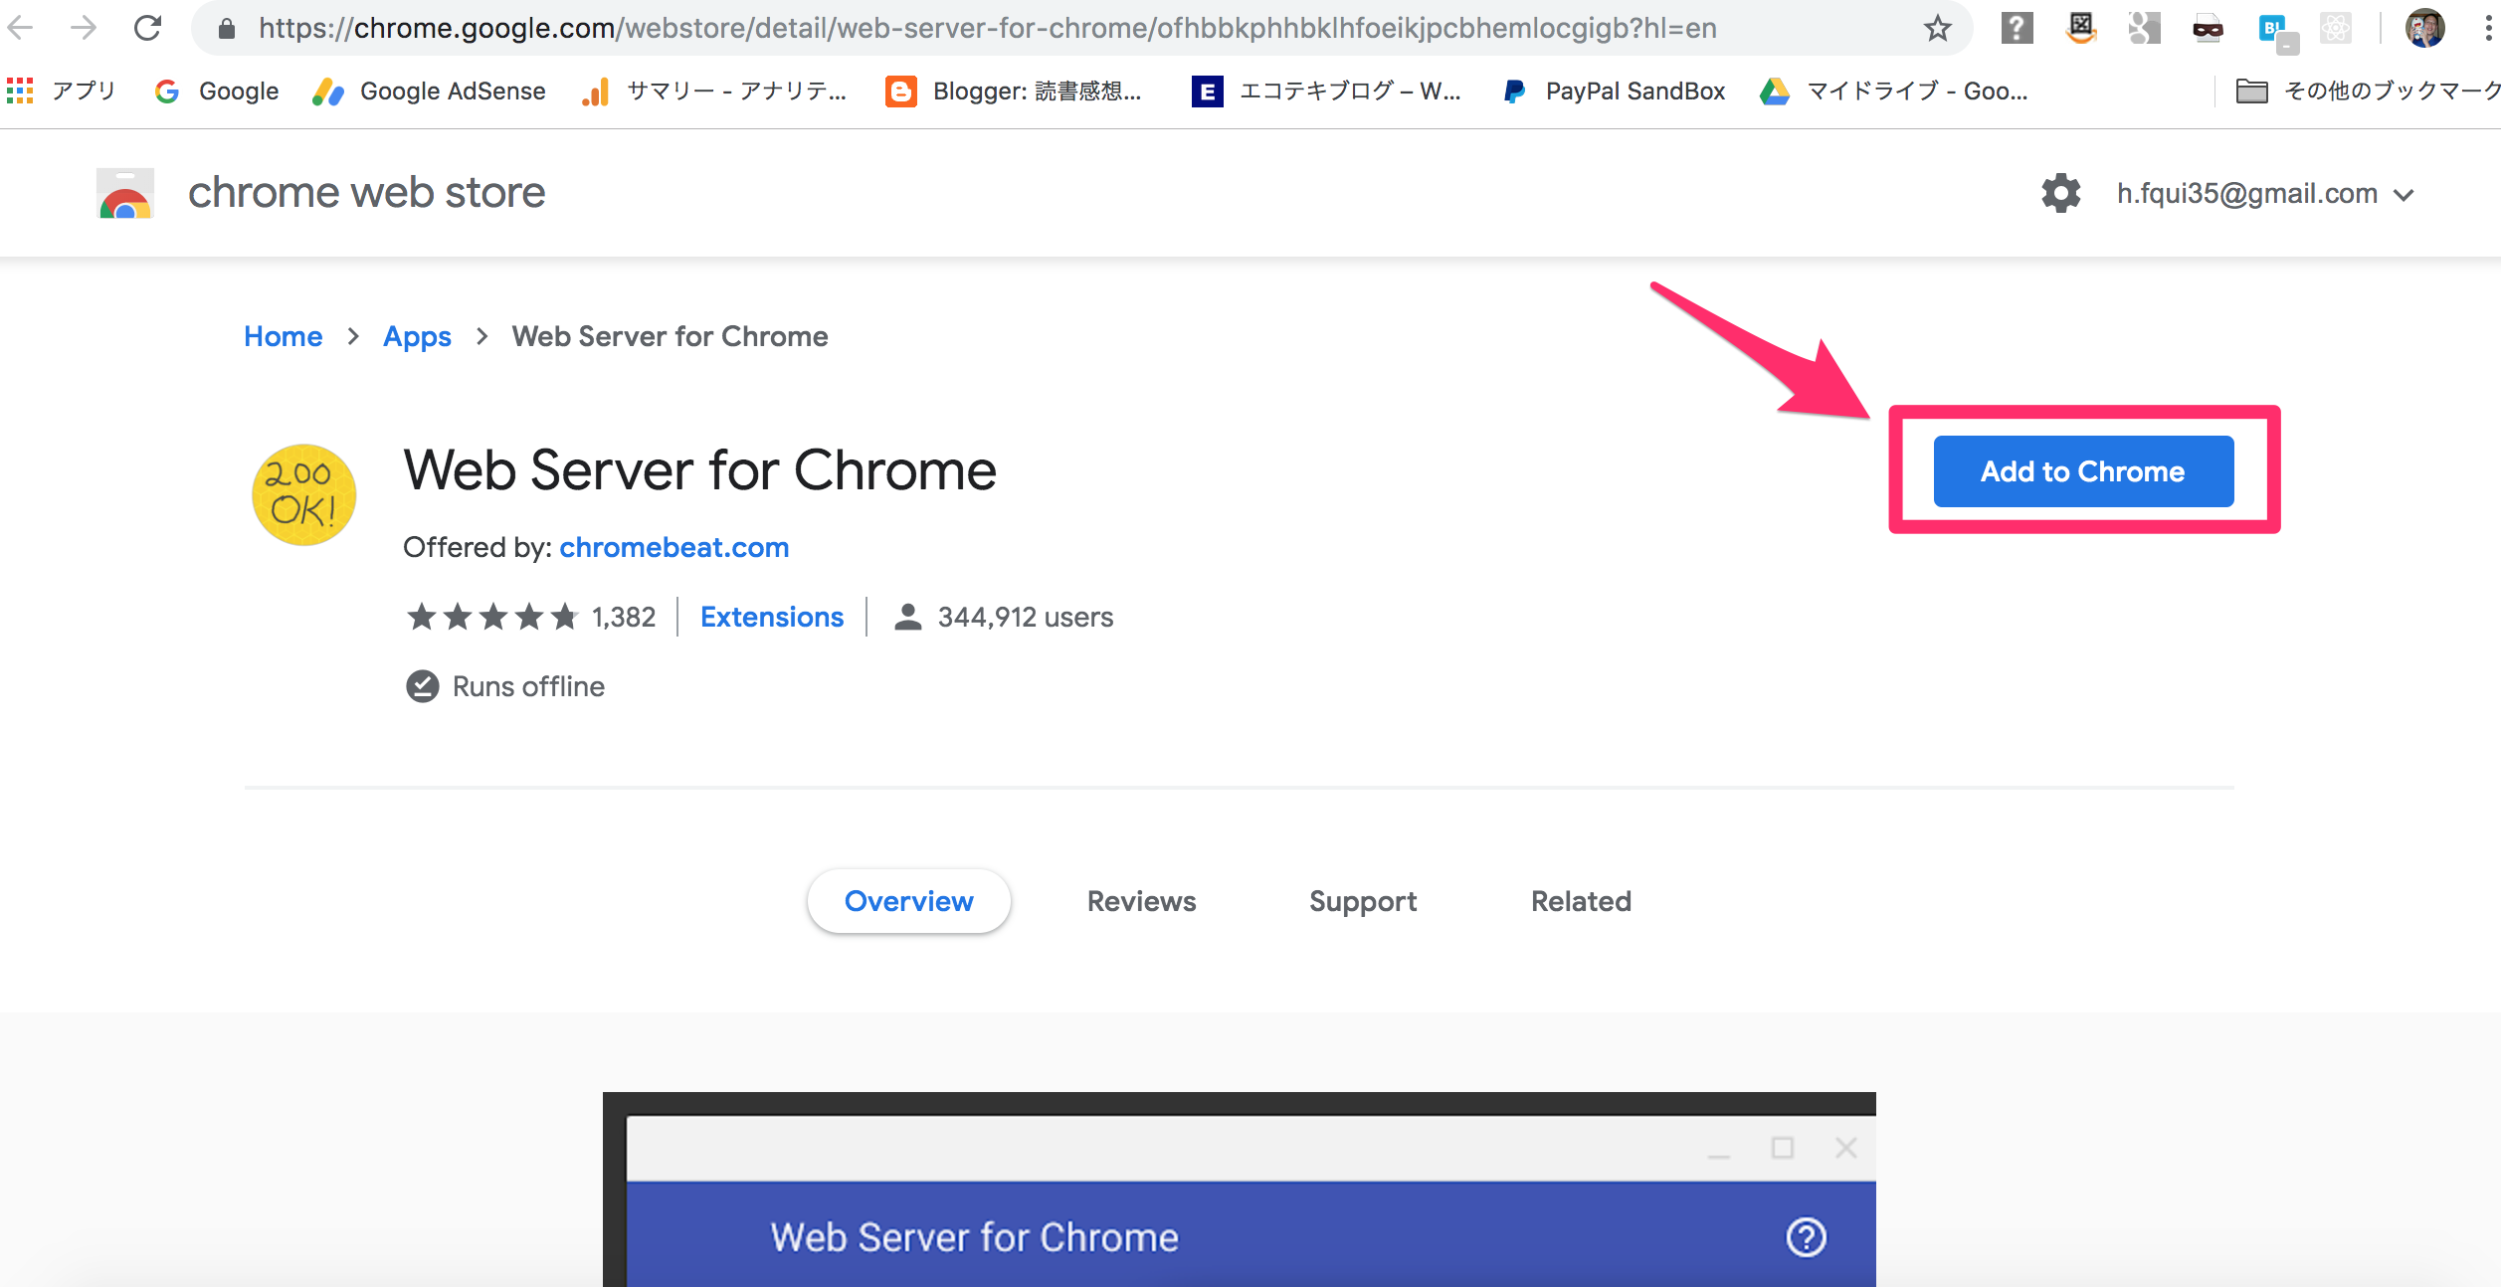Screen dimensions: 2501x1287
Task: Open the web store settings gear
Action: [x=2060, y=193]
